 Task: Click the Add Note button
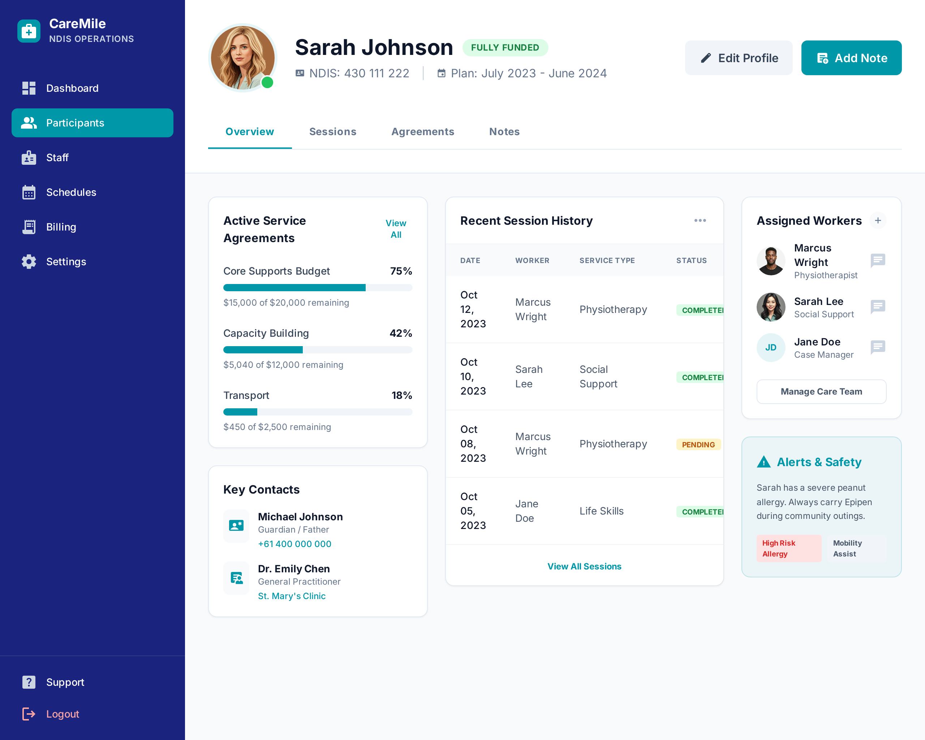pos(851,58)
